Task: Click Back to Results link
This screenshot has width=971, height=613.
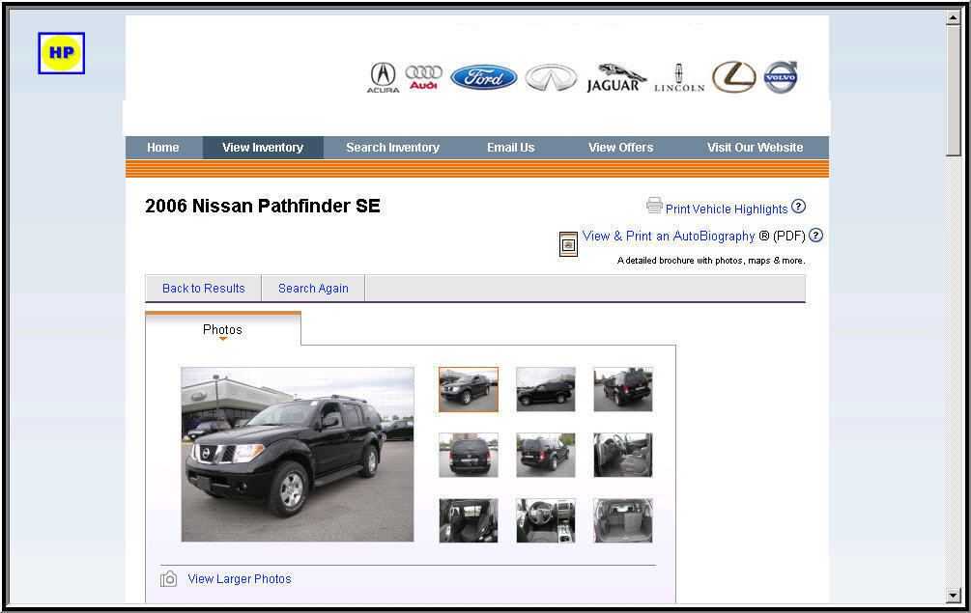Action: pos(203,289)
